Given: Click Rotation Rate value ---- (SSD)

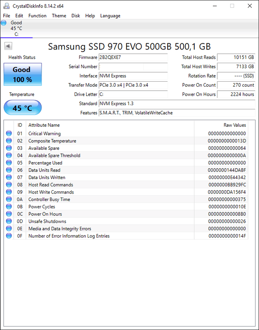Looking at the screenshot, I should click(x=236, y=76).
